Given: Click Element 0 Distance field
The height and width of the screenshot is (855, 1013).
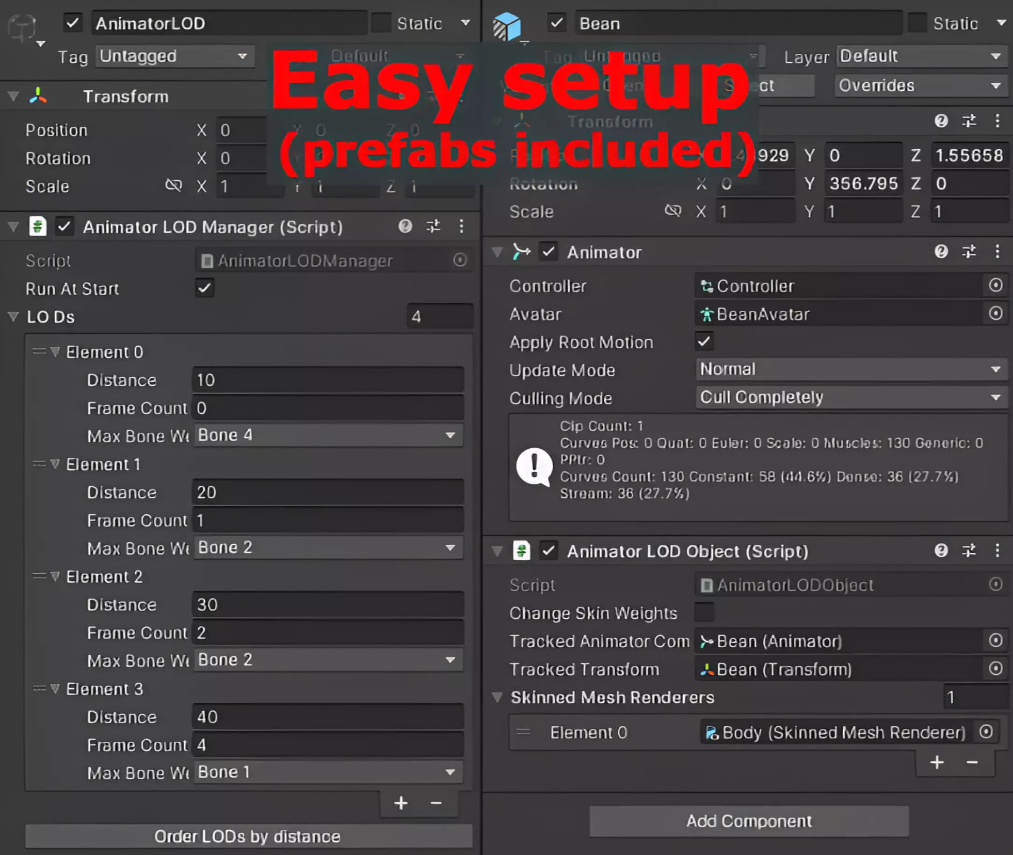Looking at the screenshot, I should 328,380.
